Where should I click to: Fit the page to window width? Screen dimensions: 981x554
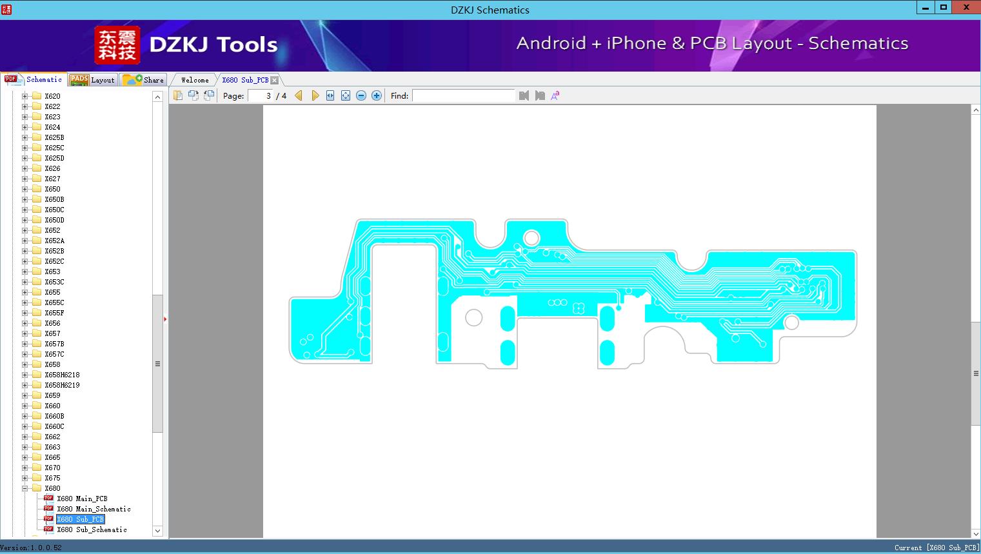[330, 95]
